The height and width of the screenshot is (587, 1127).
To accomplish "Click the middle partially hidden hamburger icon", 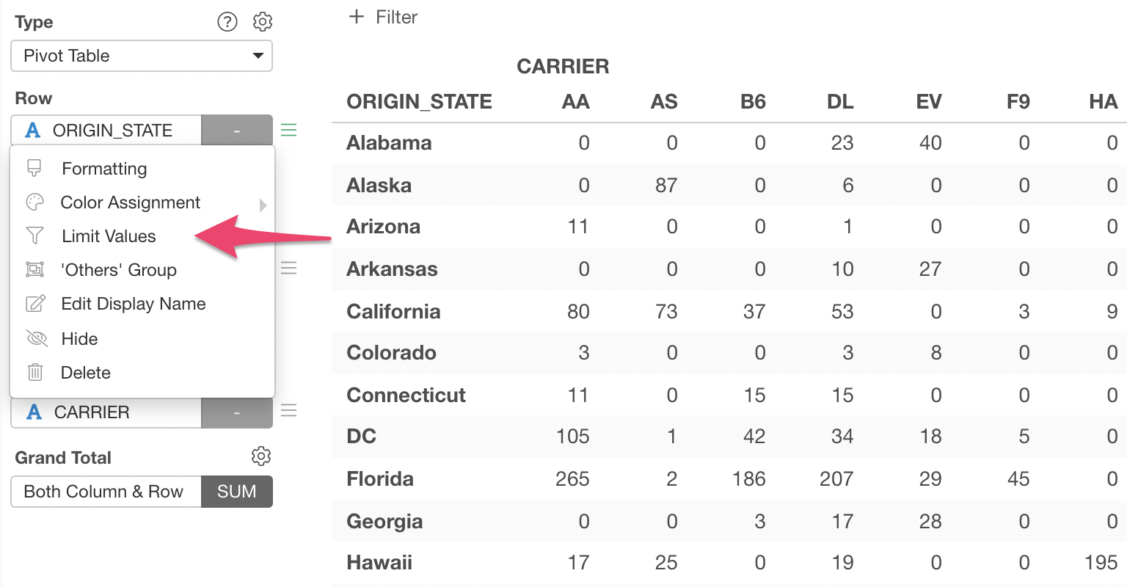I will (289, 269).
